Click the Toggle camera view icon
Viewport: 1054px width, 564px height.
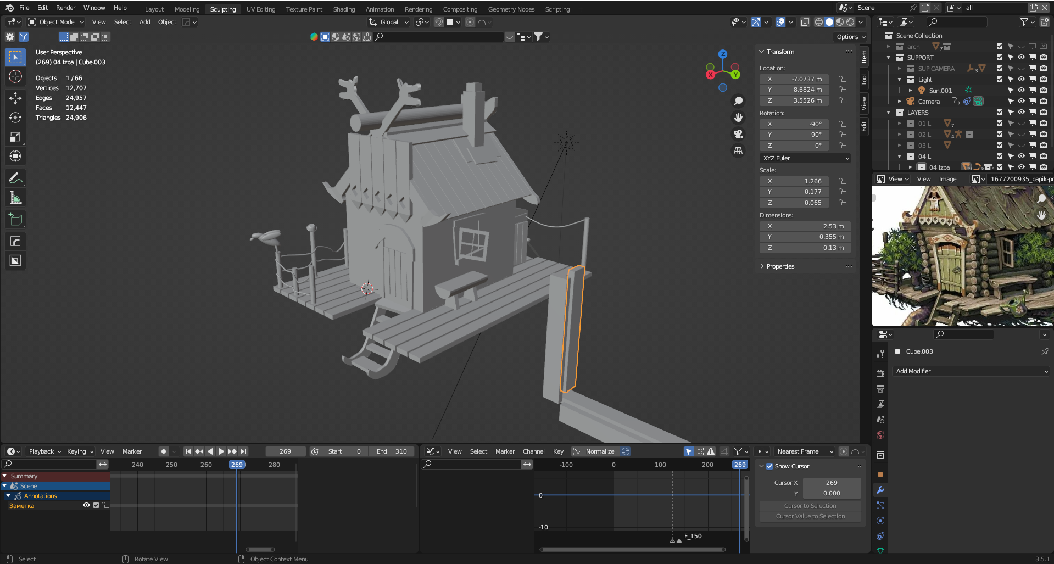point(738,134)
